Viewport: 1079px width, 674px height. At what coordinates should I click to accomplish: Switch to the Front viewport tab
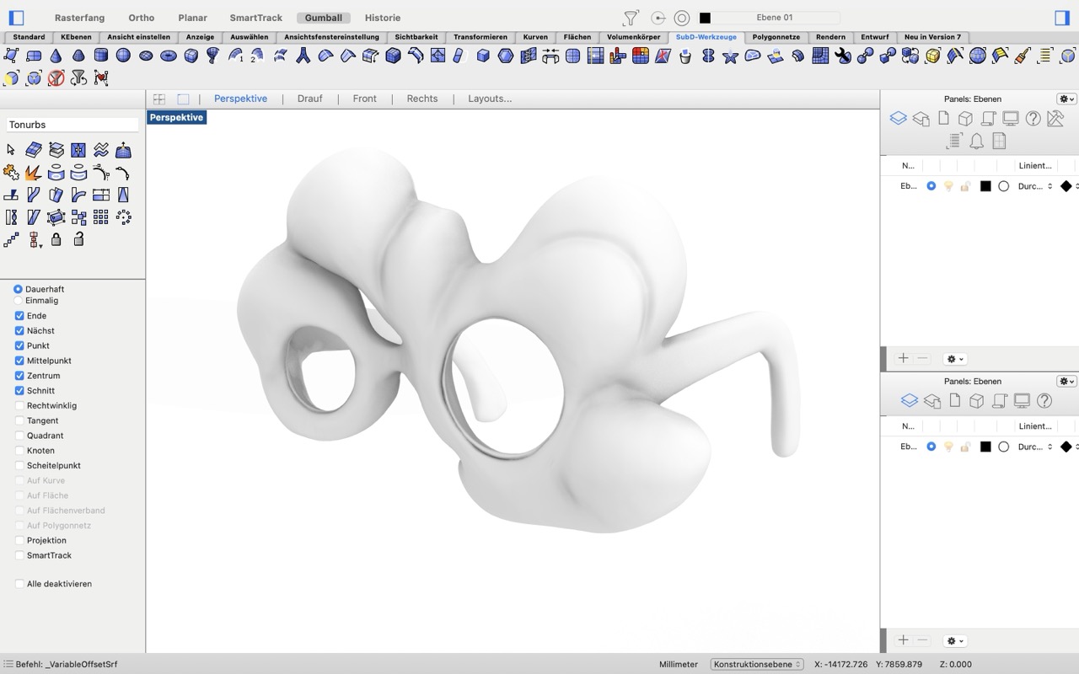(364, 99)
